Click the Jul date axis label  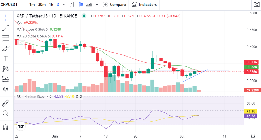pos(182,136)
